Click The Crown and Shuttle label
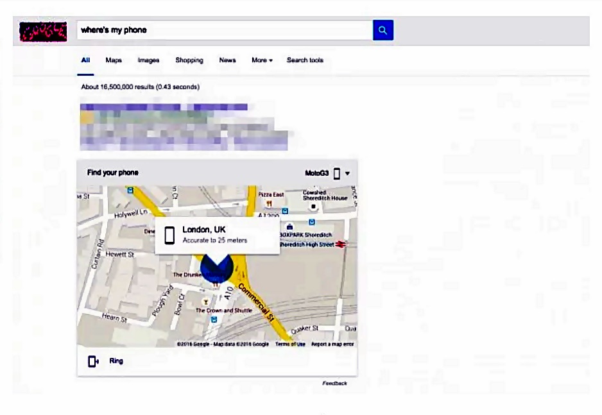This screenshot has width=602, height=415. pyautogui.click(x=224, y=310)
